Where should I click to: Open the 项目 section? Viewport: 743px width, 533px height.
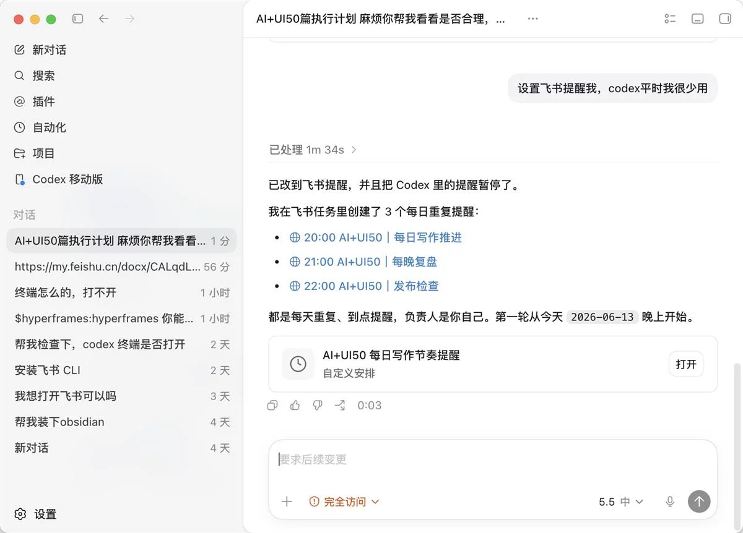121,154
